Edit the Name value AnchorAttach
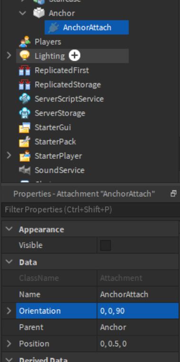180x362 pixels. click(x=138, y=294)
